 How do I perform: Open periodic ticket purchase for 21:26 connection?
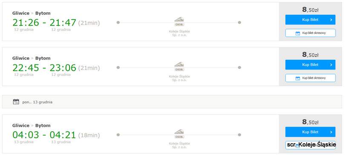click(310, 33)
